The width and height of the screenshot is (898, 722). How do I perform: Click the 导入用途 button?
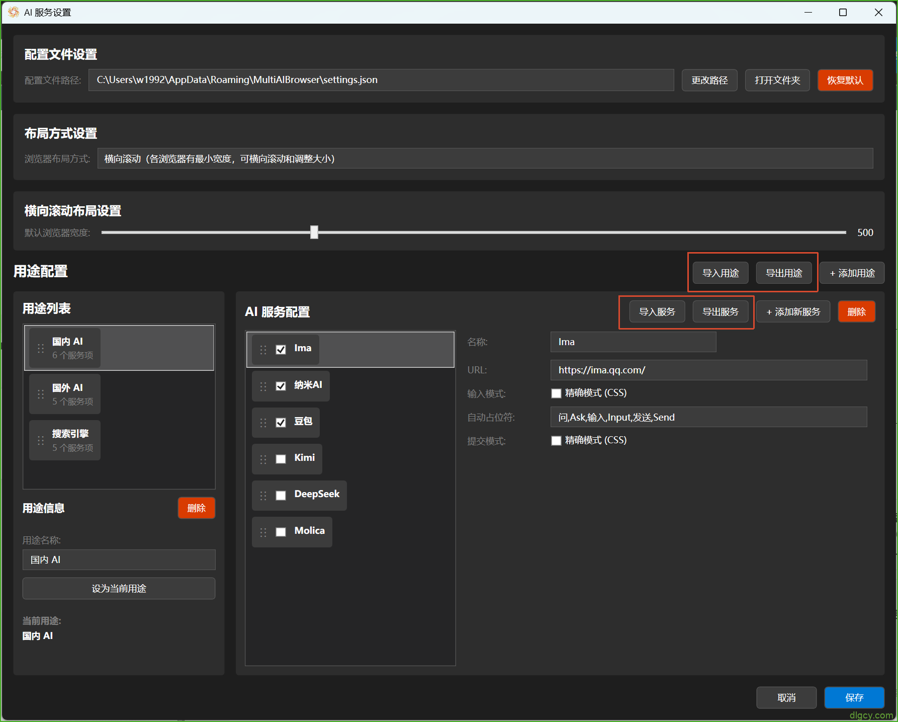coord(721,273)
